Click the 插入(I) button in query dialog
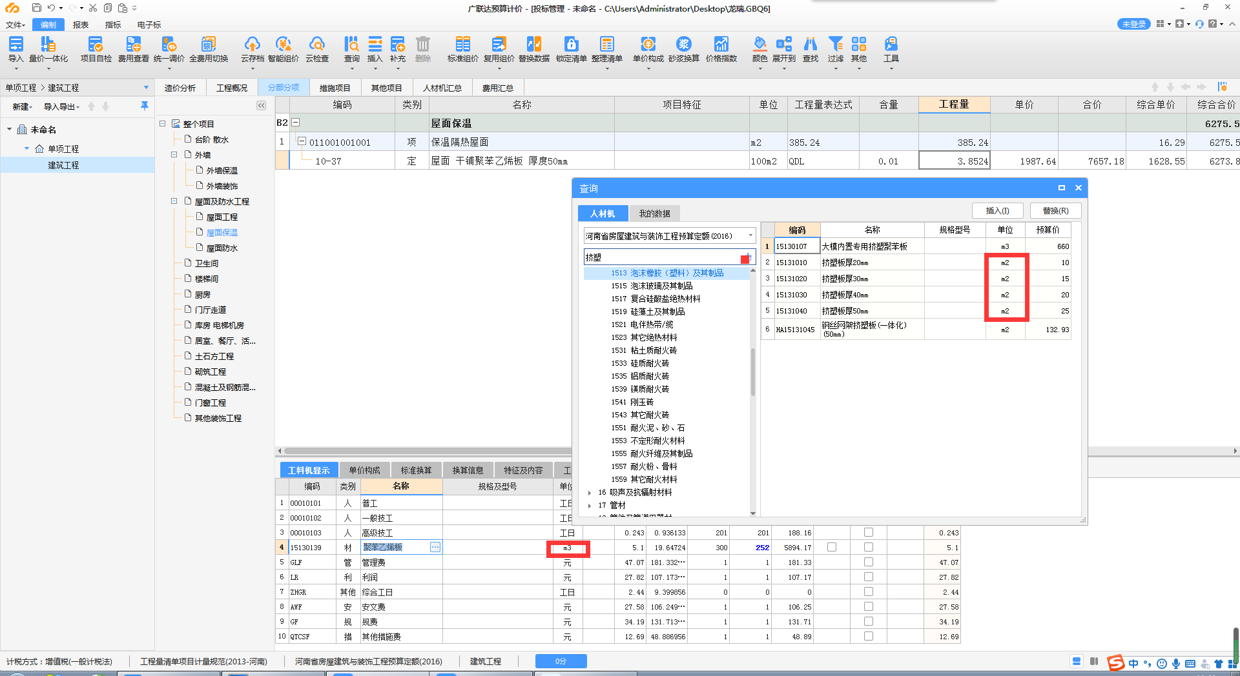Viewport: 1240px width, 676px height. click(997, 211)
